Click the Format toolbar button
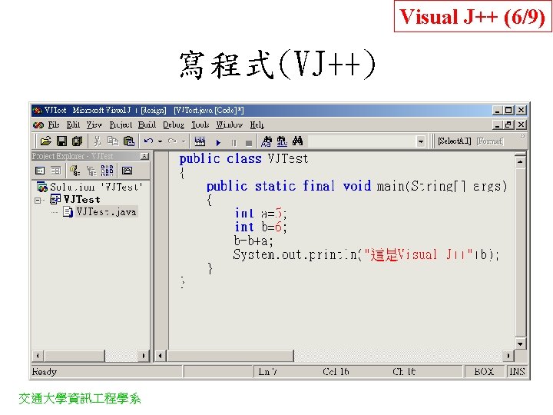553x415 pixels. click(x=490, y=141)
